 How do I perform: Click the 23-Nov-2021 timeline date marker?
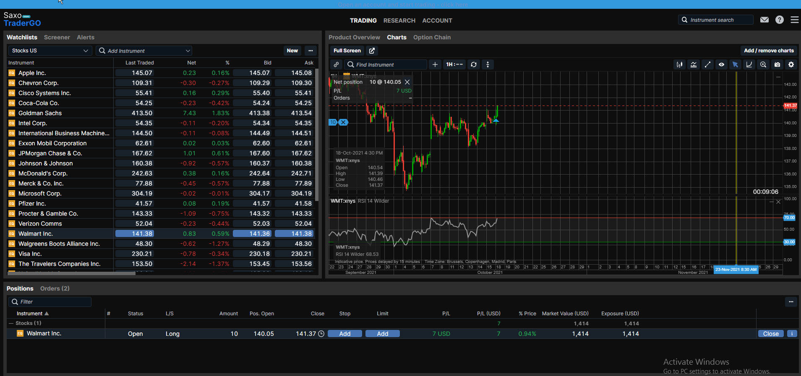click(736, 270)
